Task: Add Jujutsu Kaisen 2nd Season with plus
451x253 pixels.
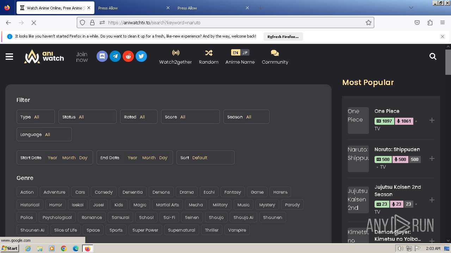Action: click(432, 200)
